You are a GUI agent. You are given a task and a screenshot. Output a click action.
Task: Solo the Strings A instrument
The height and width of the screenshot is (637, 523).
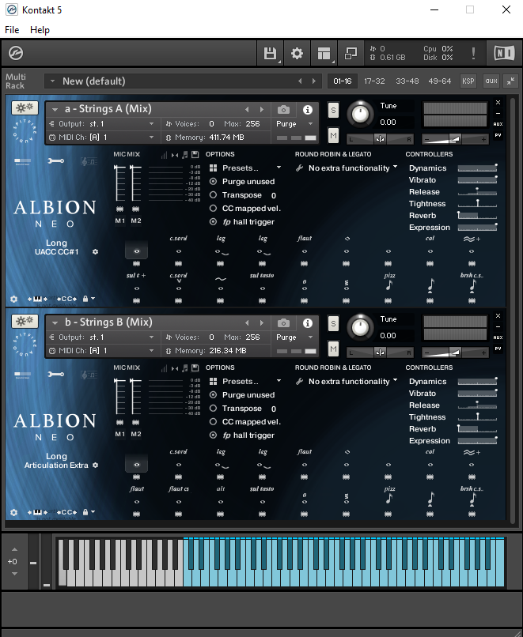point(333,110)
